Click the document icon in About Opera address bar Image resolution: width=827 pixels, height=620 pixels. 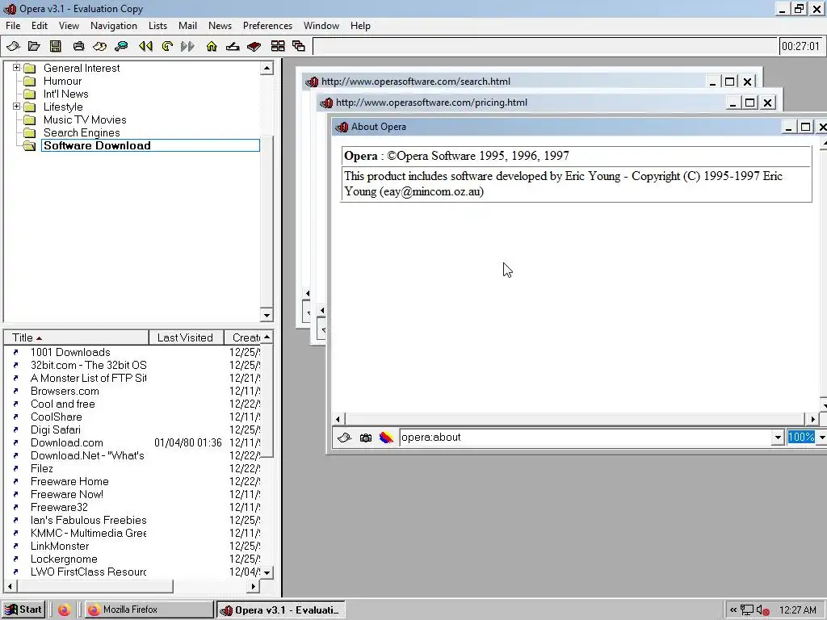tap(344, 438)
